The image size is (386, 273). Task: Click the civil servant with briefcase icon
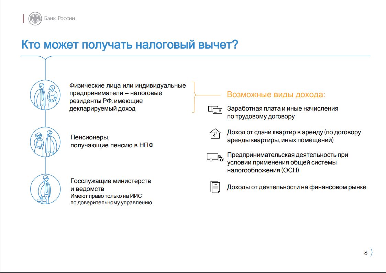(45, 190)
